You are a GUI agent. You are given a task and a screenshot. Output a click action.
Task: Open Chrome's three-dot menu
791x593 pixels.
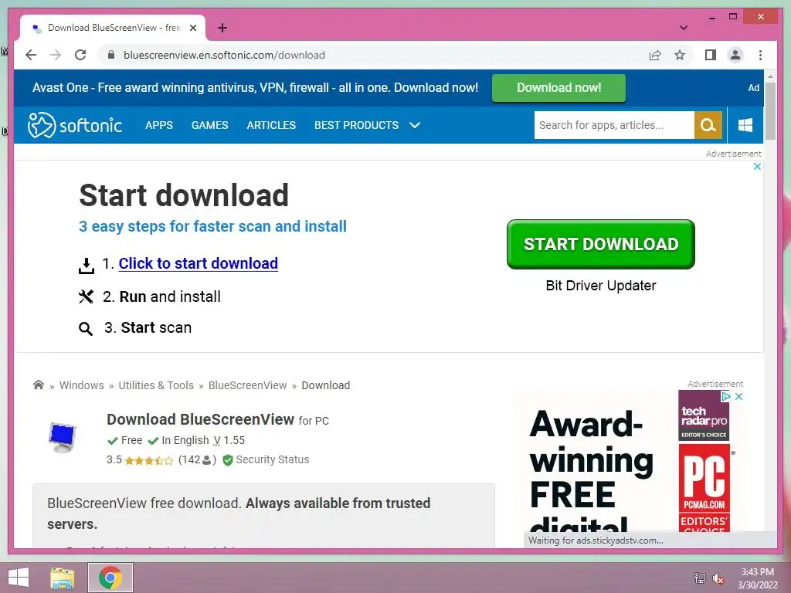point(760,55)
